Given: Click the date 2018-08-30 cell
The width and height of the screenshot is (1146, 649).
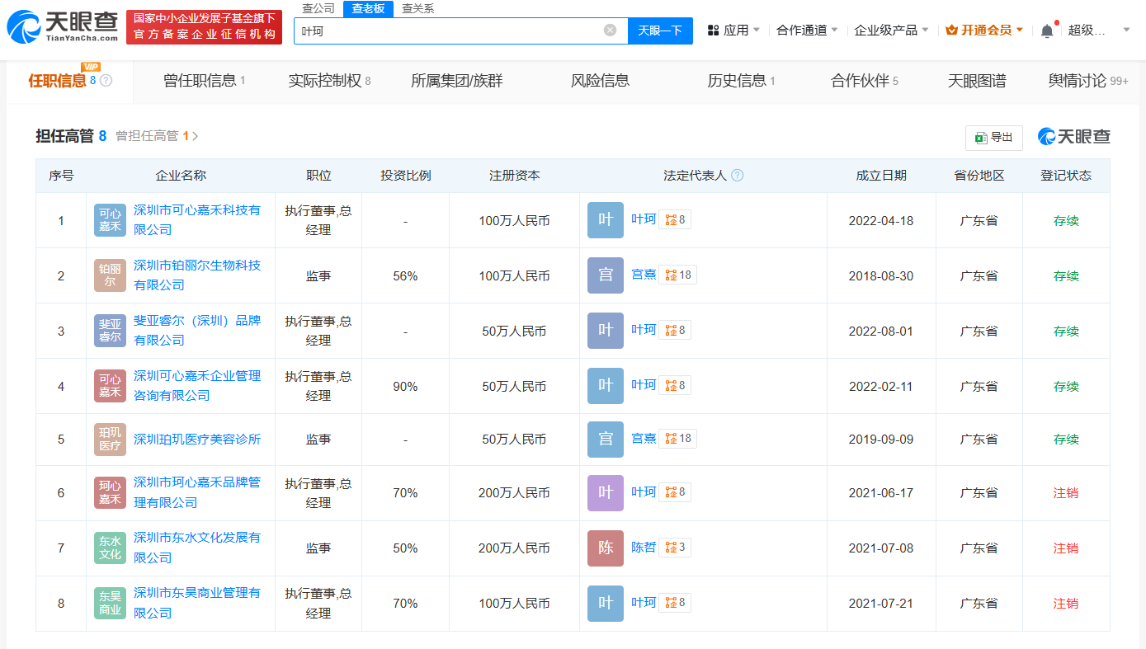Looking at the screenshot, I should click(881, 276).
